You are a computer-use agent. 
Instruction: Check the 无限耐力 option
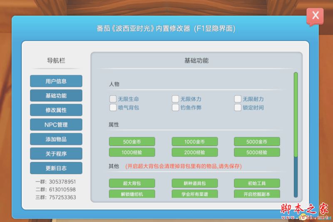(238, 99)
